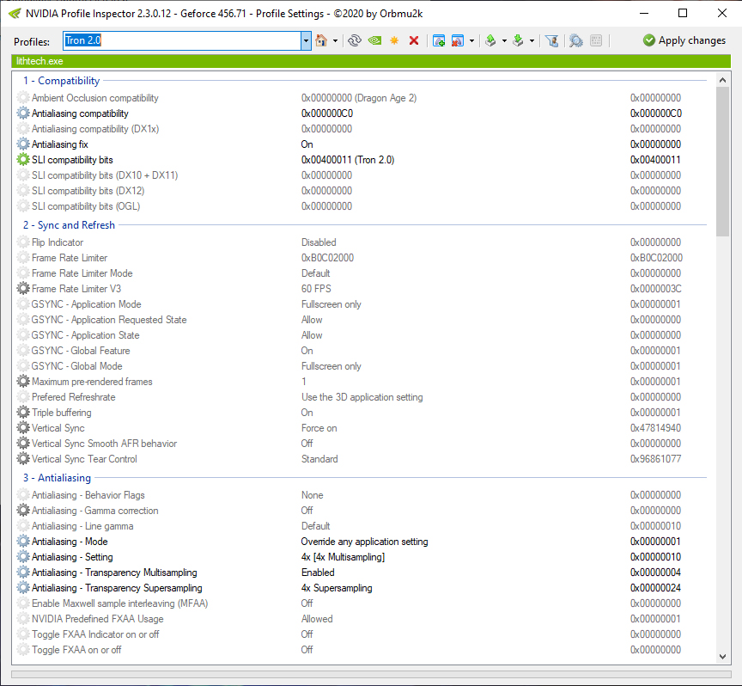Click the '4x [4x Multisampling]' value

pyautogui.click(x=343, y=557)
